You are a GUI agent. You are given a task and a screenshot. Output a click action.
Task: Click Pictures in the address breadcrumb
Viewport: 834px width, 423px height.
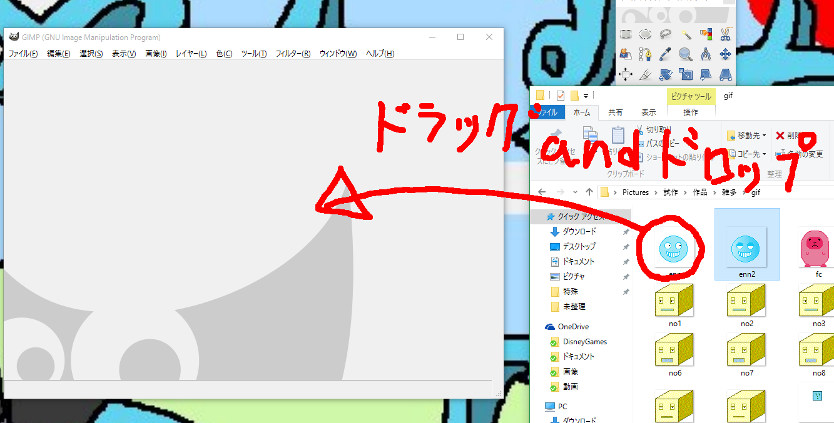pos(636,192)
